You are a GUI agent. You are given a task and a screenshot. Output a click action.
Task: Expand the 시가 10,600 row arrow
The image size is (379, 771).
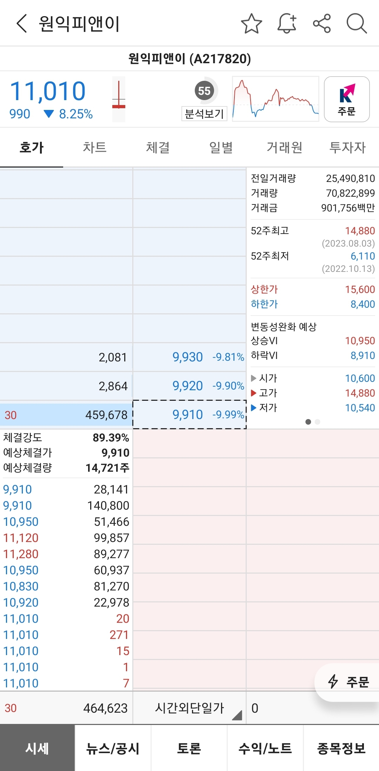point(254,378)
